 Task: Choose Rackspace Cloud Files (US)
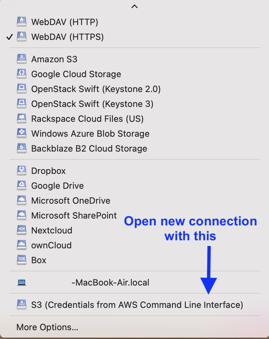click(x=87, y=119)
